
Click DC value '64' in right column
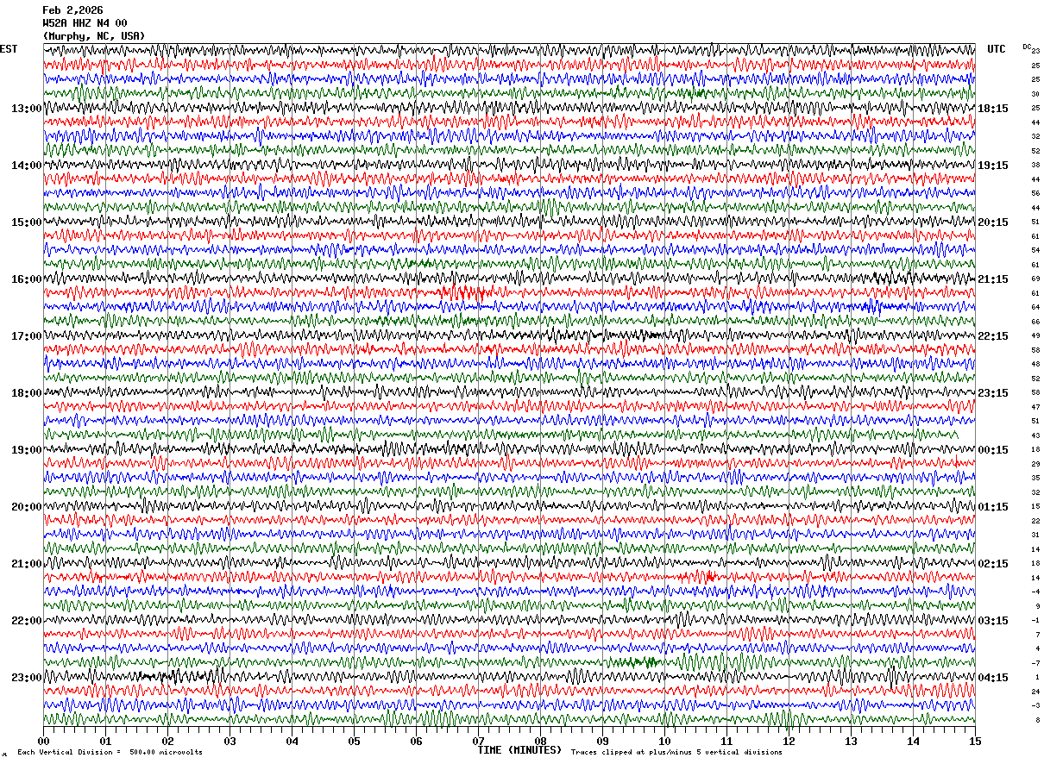pyautogui.click(x=1035, y=307)
